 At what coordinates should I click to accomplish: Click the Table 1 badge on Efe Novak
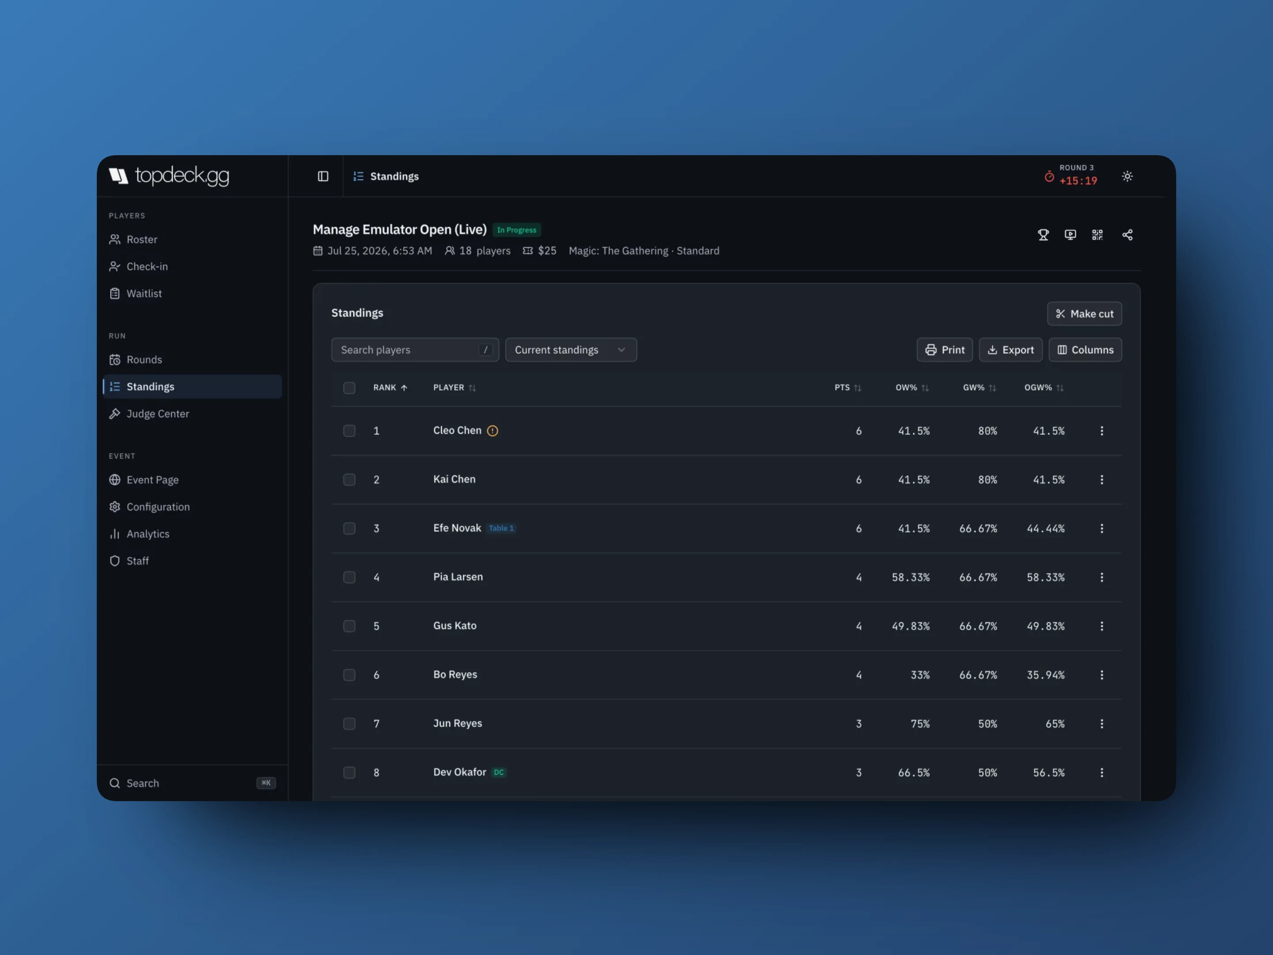[x=501, y=528]
